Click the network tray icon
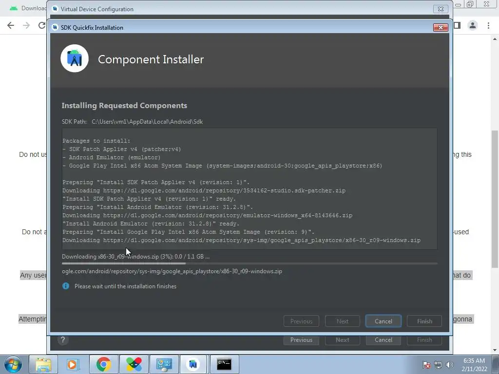499x374 pixels. point(438,365)
